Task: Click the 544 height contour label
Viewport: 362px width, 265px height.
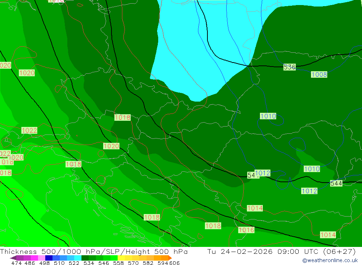Action: point(336,183)
